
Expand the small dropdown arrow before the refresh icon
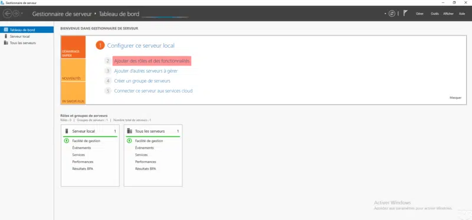pyautogui.click(x=385, y=14)
